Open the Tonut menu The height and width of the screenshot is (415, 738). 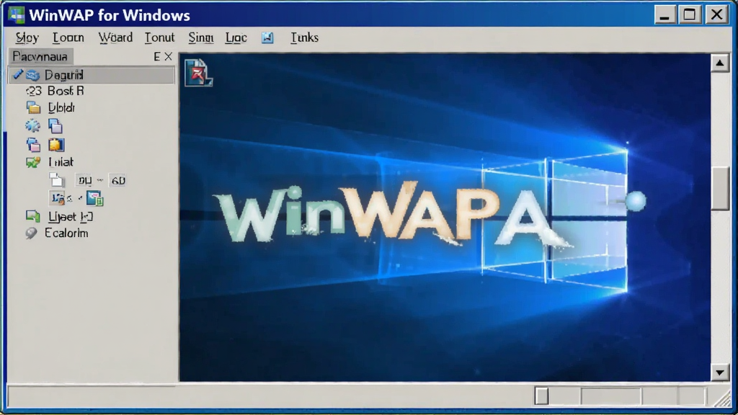click(x=159, y=37)
